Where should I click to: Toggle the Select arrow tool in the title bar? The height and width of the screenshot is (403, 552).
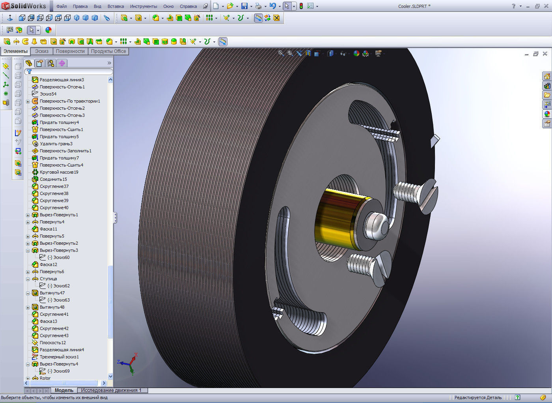(x=287, y=6)
